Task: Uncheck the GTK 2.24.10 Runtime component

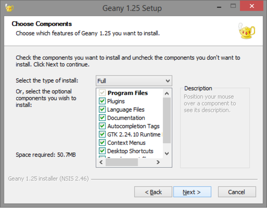Action: [x=102, y=134]
